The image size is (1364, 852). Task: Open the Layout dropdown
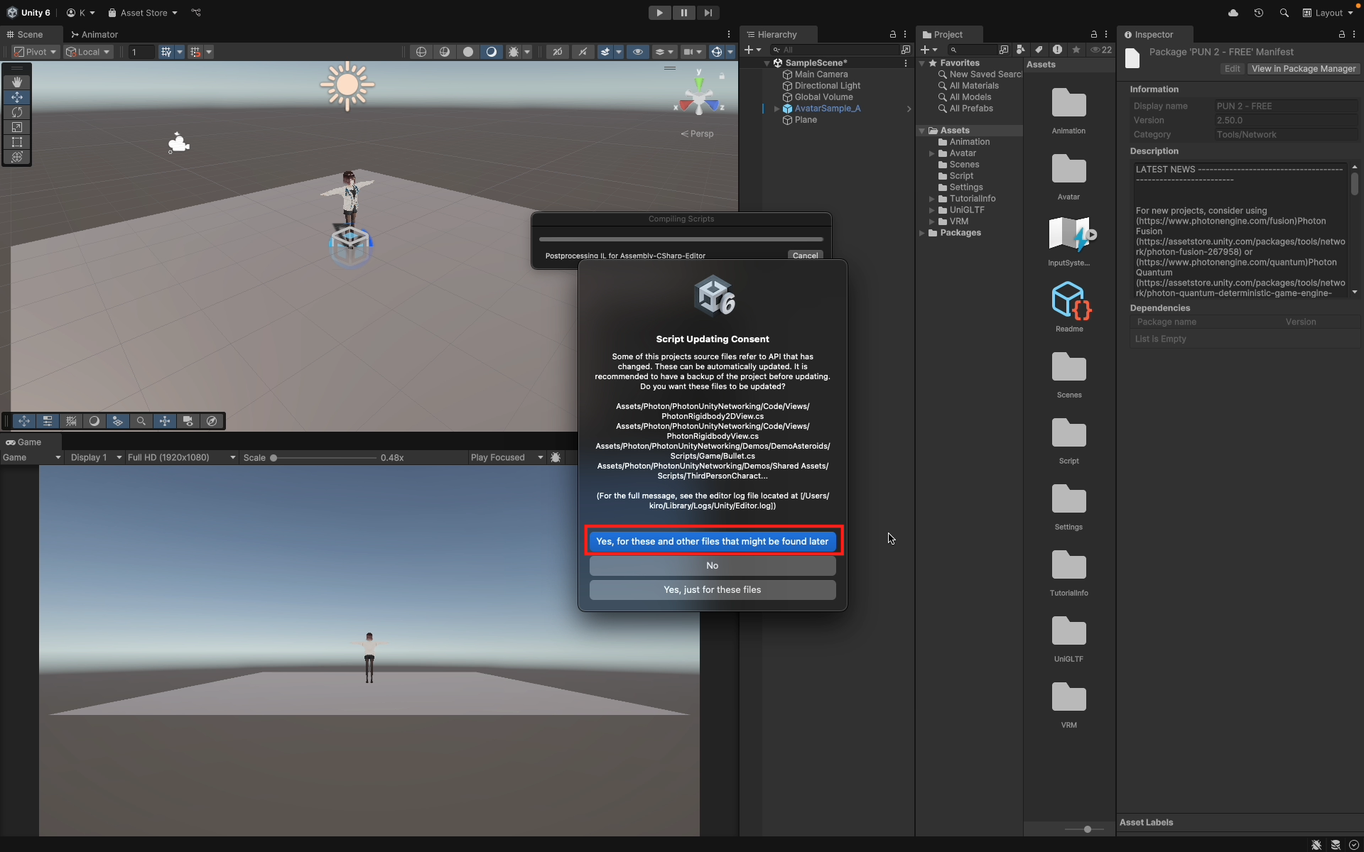[x=1328, y=13]
